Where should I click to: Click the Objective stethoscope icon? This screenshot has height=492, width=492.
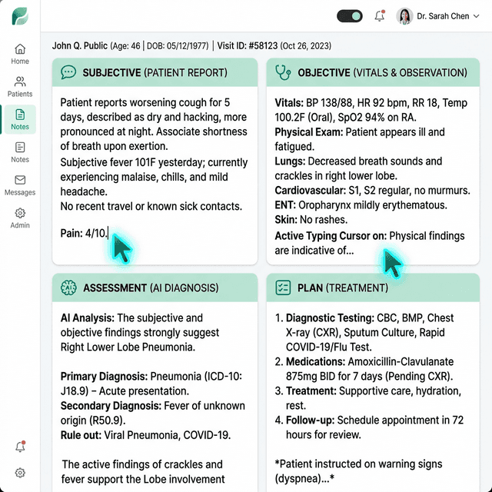[282, 72]
